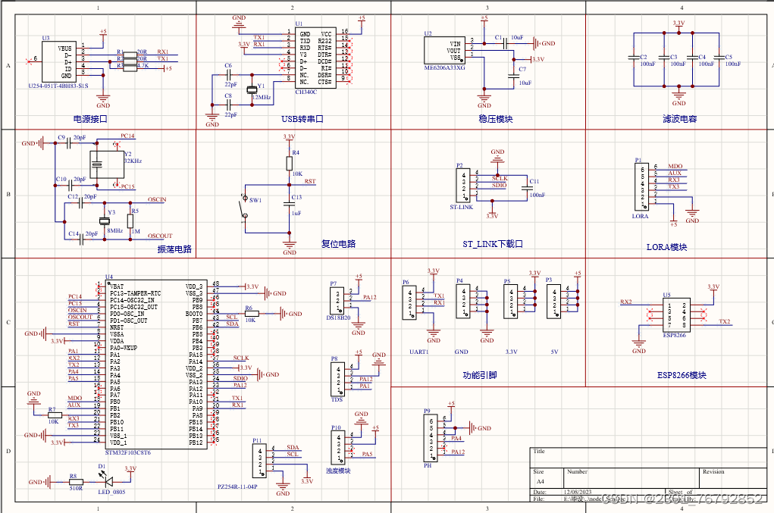774x513 pixels.
Task: Select capacitor C14 20pF
Action: (x=81, y=239)
